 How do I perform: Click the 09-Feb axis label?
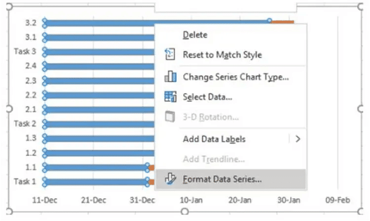337,200
